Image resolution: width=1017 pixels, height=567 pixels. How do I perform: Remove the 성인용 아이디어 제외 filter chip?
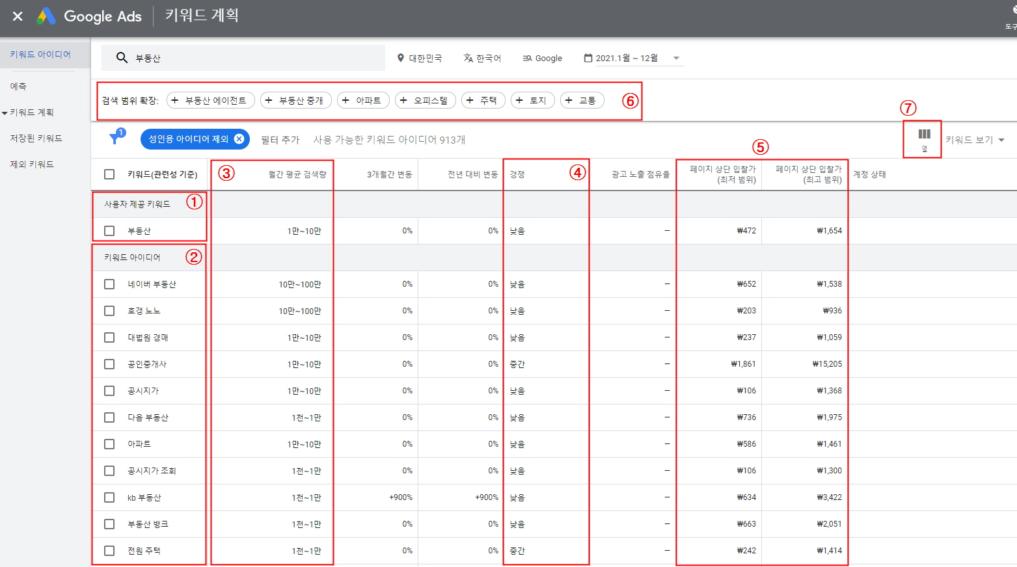(x=239, y=138)
